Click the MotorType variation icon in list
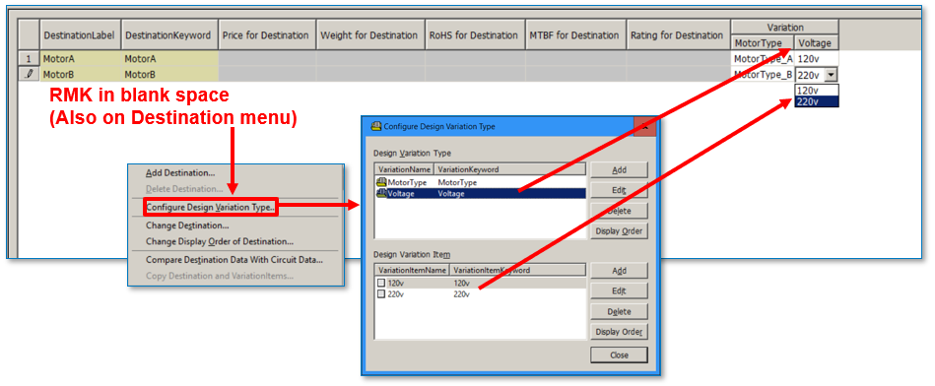Image resolution: width=935 pixels, height=386 pixels. coord(381,182)
